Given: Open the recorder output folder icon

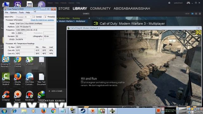Looking at the screenshot, I should point(192,109).
